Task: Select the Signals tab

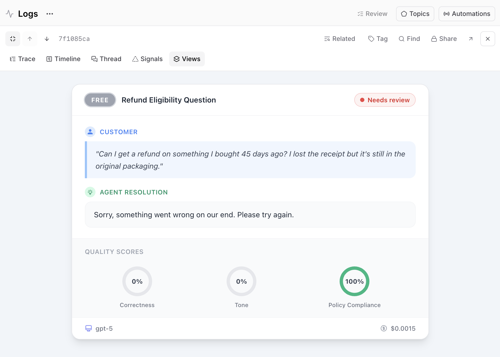Action: [147, 59]
